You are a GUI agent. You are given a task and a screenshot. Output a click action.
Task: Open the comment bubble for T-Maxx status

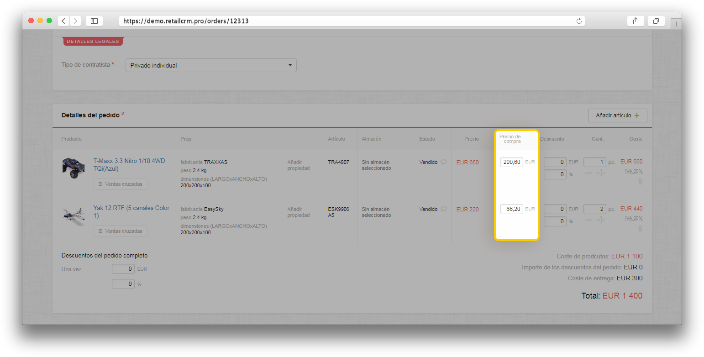443,162
